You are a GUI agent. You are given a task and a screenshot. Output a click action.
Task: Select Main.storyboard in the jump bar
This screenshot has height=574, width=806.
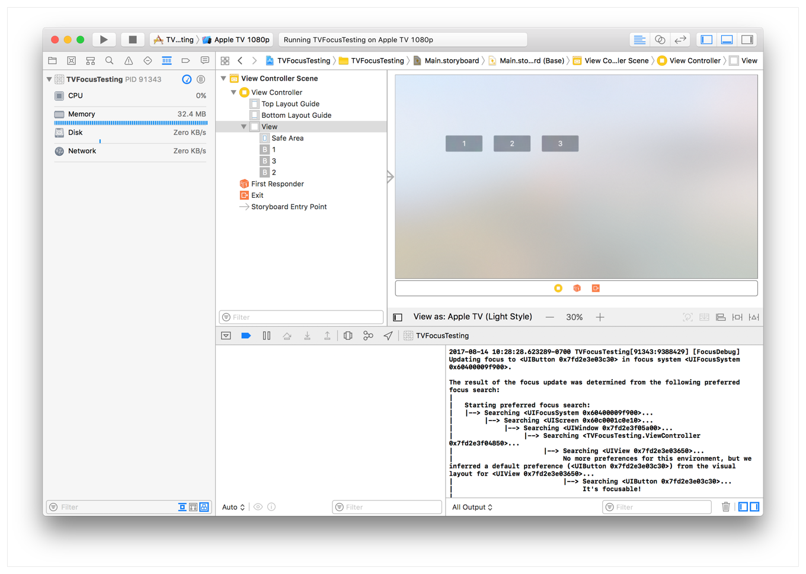point(451,60)
